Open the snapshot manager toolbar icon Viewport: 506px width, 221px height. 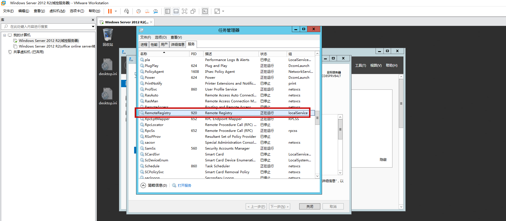(x=156, y=11)
